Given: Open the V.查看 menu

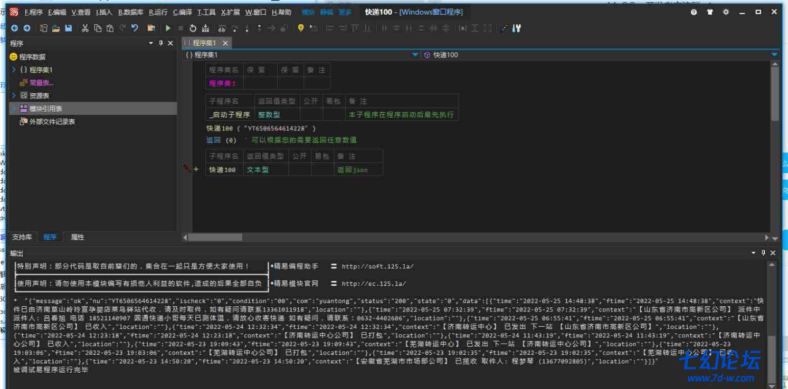Looking at the screenshot, I should pos(81,12).
